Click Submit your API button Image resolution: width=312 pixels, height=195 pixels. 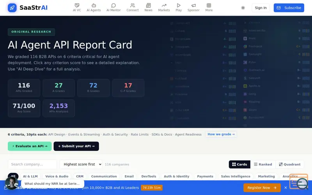point(76,146)
